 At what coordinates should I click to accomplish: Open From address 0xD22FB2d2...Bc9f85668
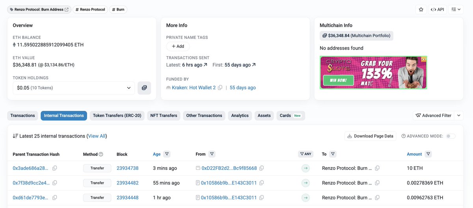[x=229, y=168]
